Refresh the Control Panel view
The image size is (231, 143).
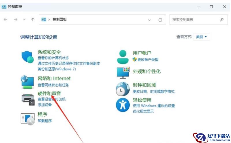pos(160,20)
